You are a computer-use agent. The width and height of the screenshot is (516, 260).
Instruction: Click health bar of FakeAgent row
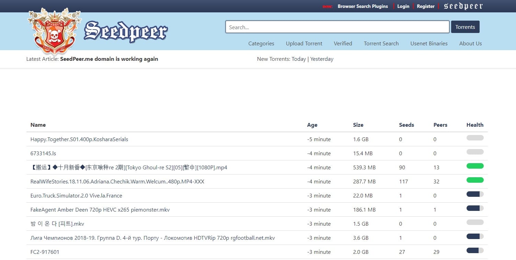475,208
